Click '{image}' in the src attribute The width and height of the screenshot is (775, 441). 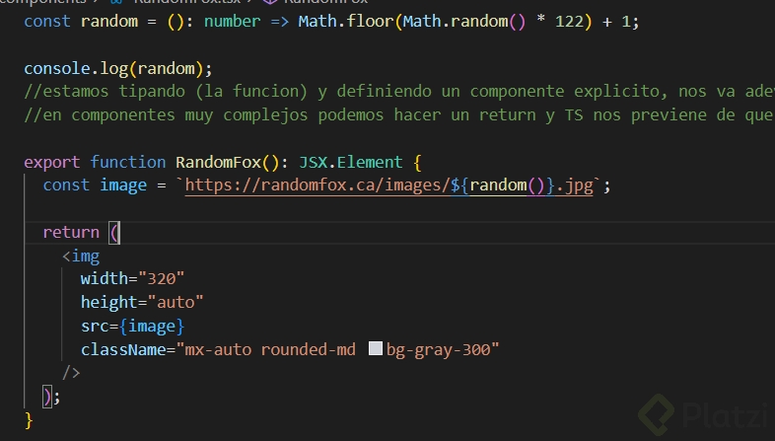coord(152,327)
